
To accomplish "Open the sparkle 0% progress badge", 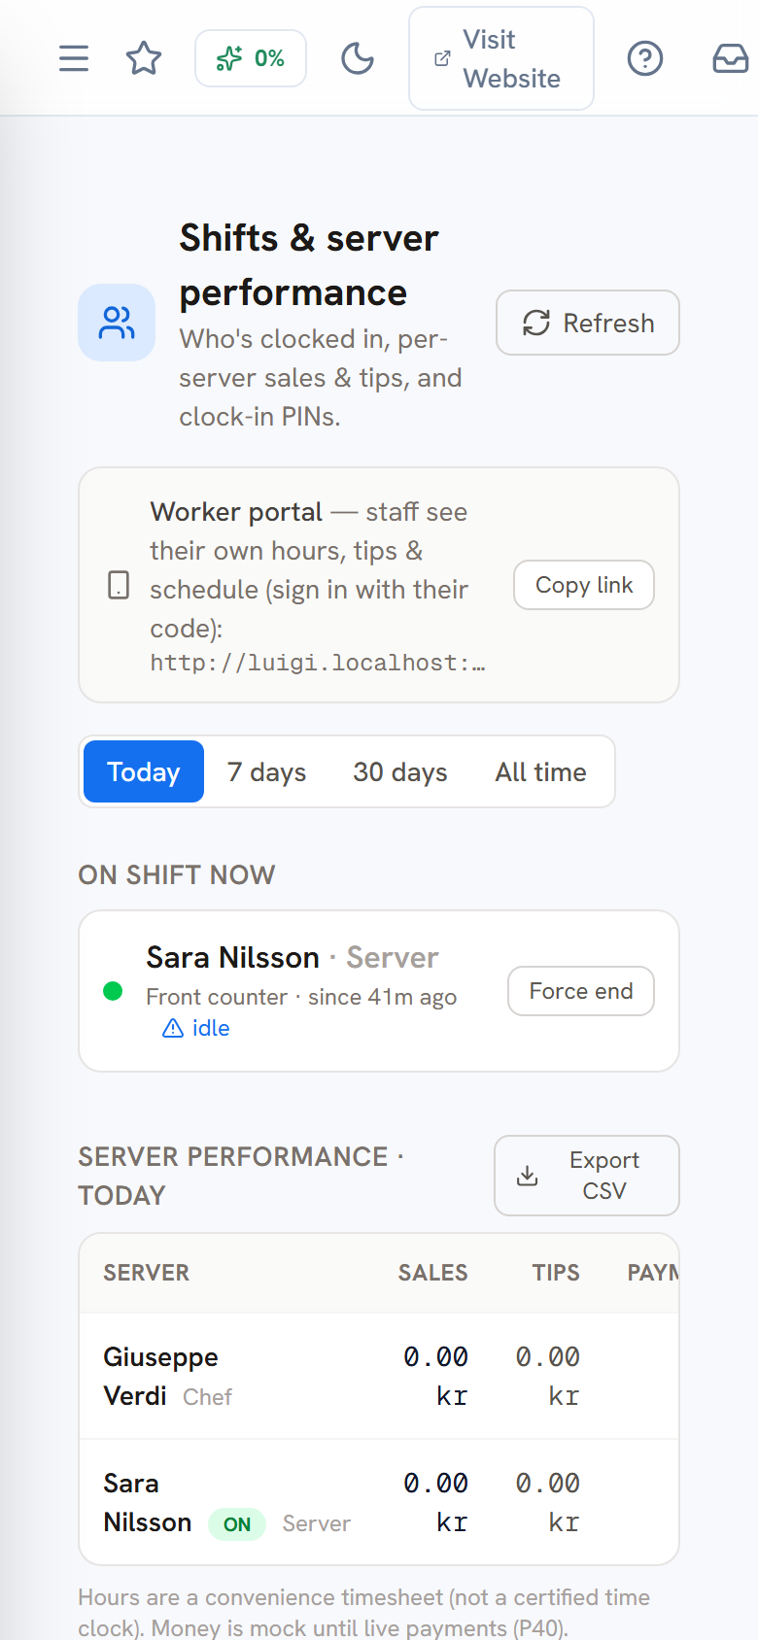I will pos(251,58).
